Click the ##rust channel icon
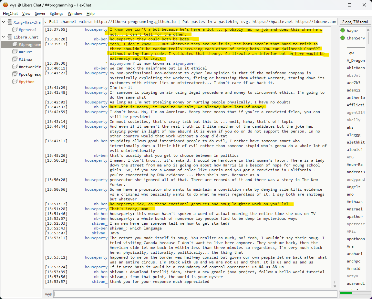The height and width of the screenshot is (299, 372). pyautogui.click(x=15, y=52)
